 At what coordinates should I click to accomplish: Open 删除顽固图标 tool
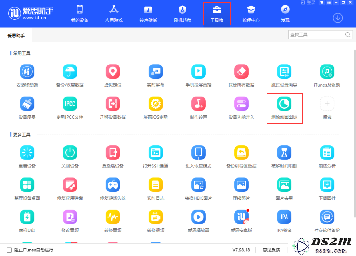coord(284,108)
